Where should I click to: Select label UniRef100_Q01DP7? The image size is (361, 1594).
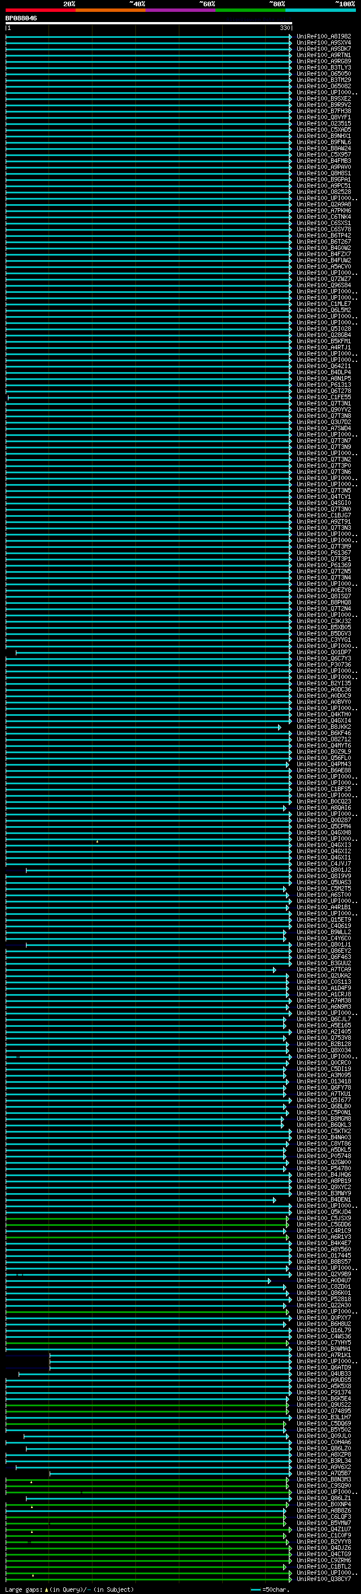pyautogui.click(x=324, y=652)
